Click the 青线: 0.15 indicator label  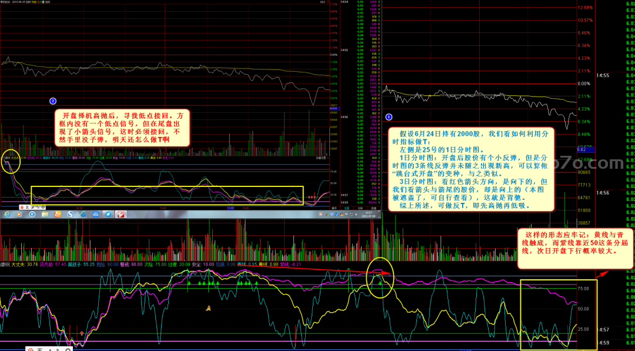pyautogui.click(x=247, y=265)
